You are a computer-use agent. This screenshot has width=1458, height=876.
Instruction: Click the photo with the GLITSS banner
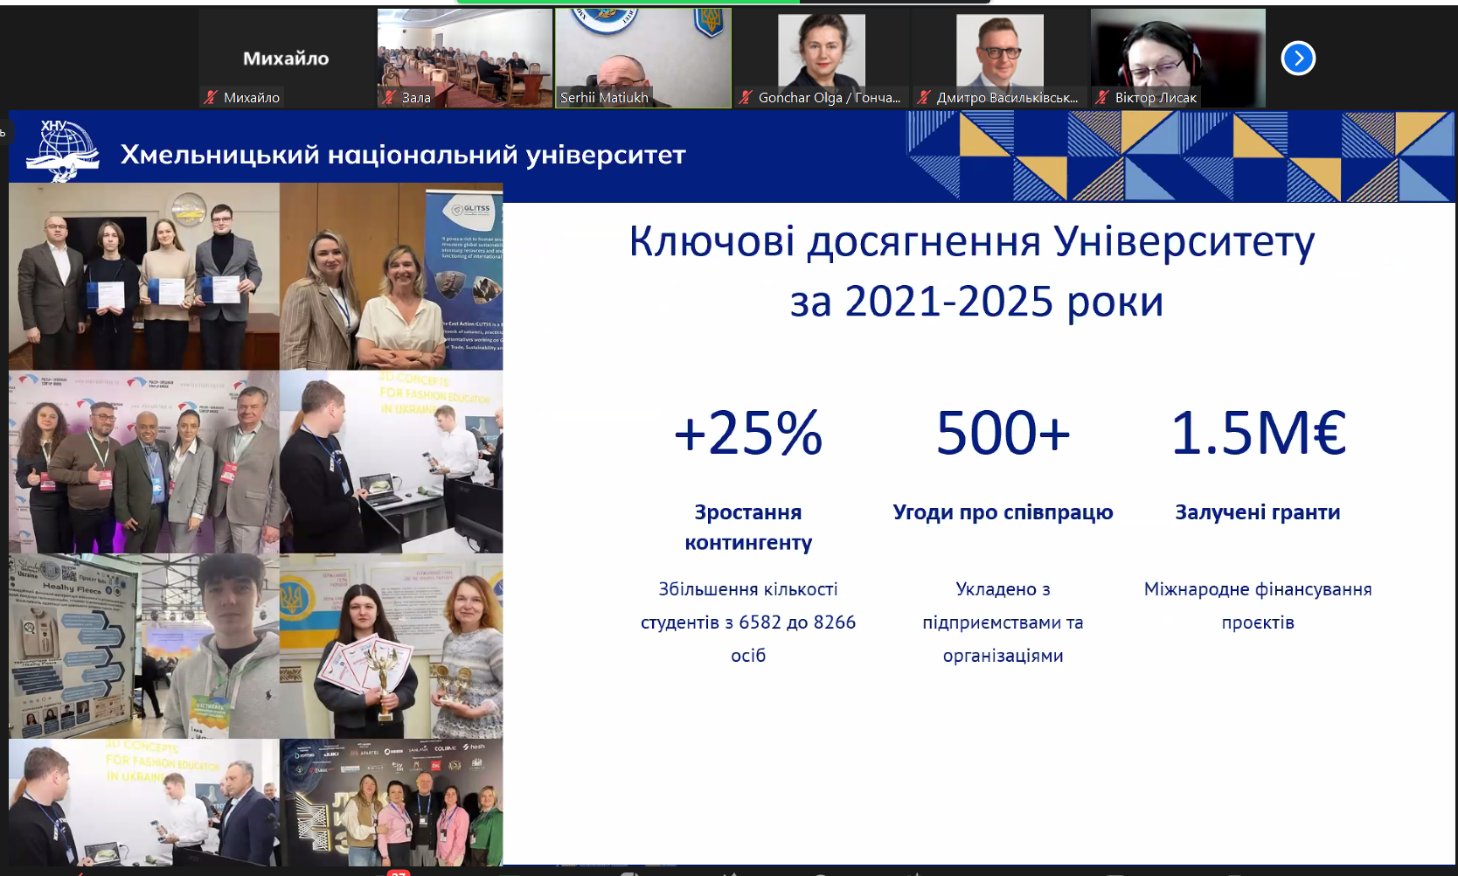pyautogui.click(x=391, y=276)
